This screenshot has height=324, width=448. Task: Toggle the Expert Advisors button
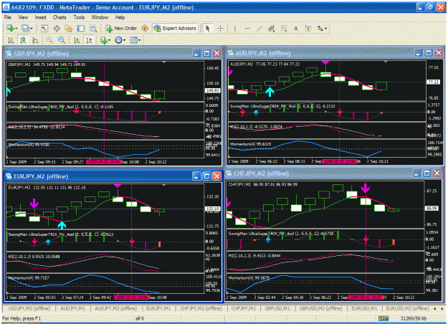coord(175,28)
